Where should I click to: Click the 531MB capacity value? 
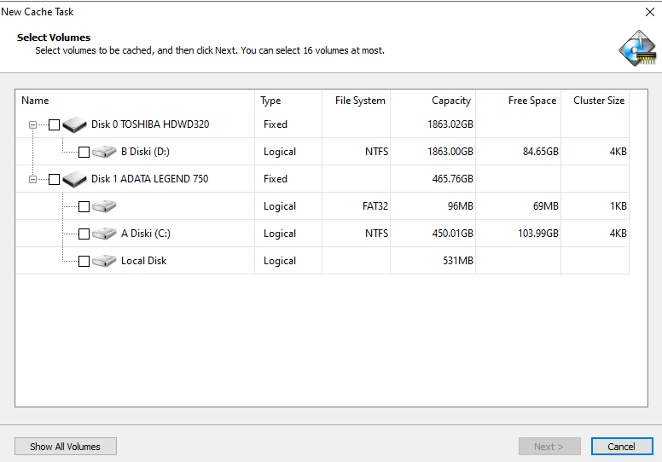[457, 261]
